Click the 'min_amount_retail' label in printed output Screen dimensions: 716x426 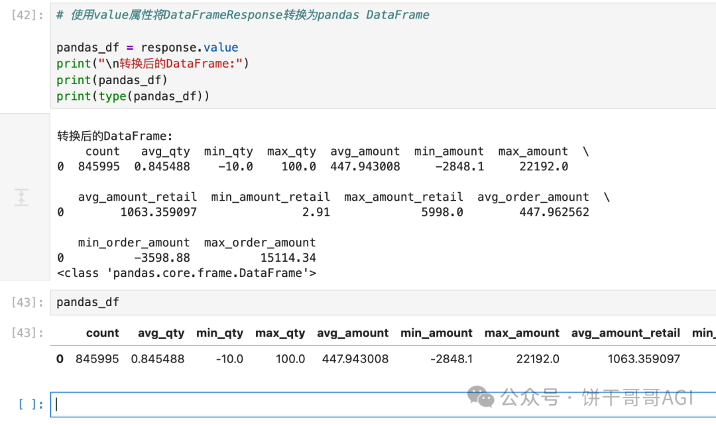click(x=270, y=197)
